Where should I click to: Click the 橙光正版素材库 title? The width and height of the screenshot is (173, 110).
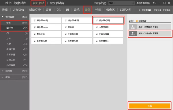tap(16, 3)
